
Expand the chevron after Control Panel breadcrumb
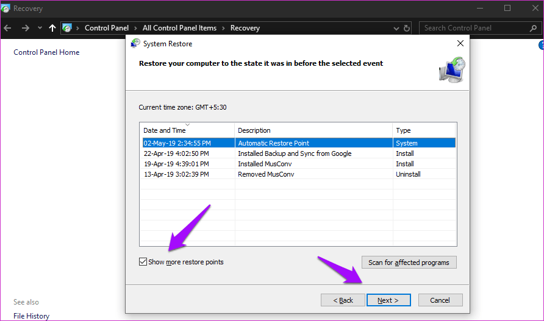(x=135, y=28)
